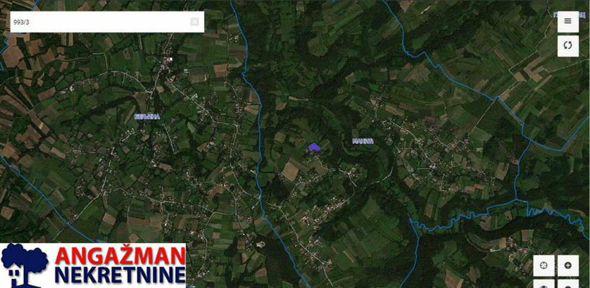Click partially visible zoom-out button below plus
The image size is (590, 288).
[x=568, y=284]
